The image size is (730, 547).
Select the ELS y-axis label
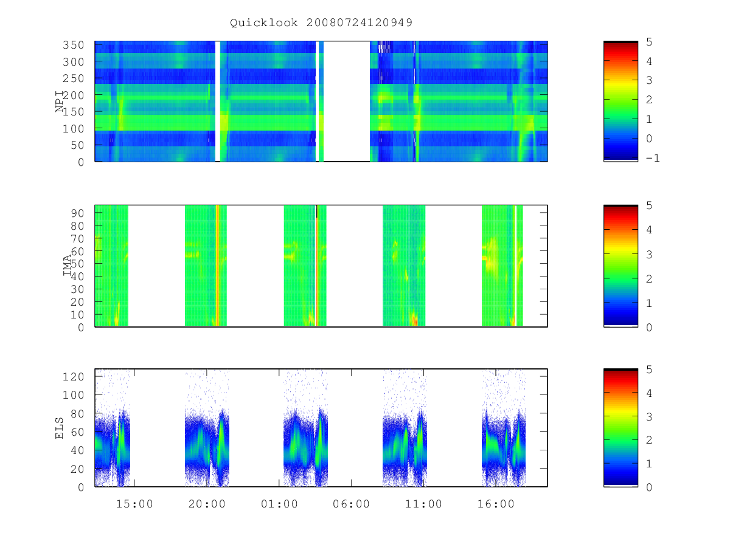point(60,428)
